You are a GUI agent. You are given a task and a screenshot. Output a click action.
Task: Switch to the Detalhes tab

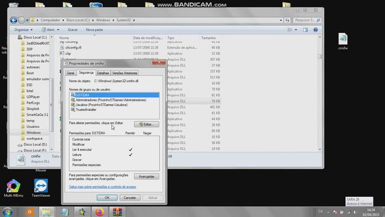(x=103, y=73)
